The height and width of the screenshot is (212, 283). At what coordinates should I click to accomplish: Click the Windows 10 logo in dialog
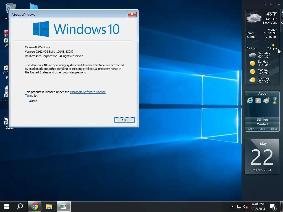tap(76, 29)
